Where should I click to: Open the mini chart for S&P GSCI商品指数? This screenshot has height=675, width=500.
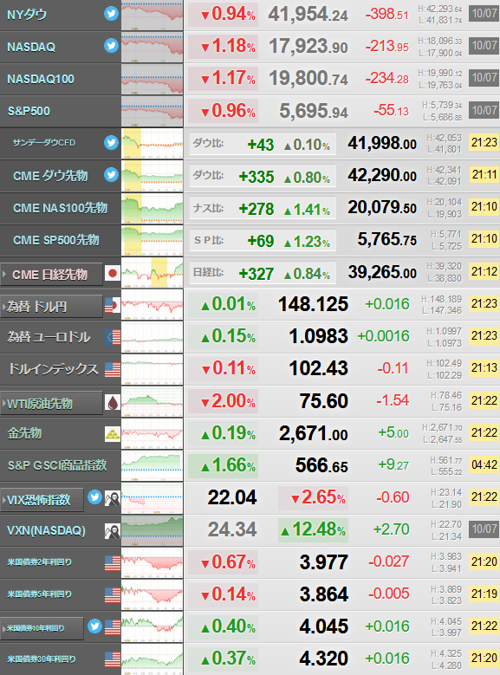[x=152, y=466]
